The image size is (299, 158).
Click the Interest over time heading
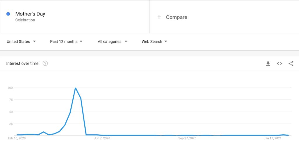click(22, 63)
